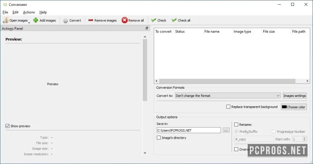Image resolution: width=313 pixels, height=164 pixels.
Task: Click Actions Panel scroll down arrow
Action: pos(145,153)
